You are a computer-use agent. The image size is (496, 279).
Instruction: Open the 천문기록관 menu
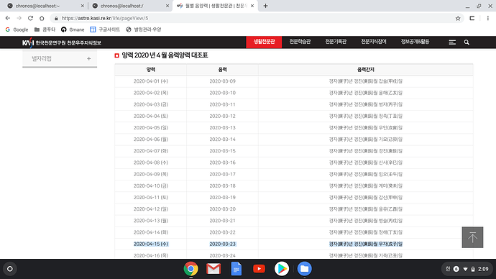(336, 42)
